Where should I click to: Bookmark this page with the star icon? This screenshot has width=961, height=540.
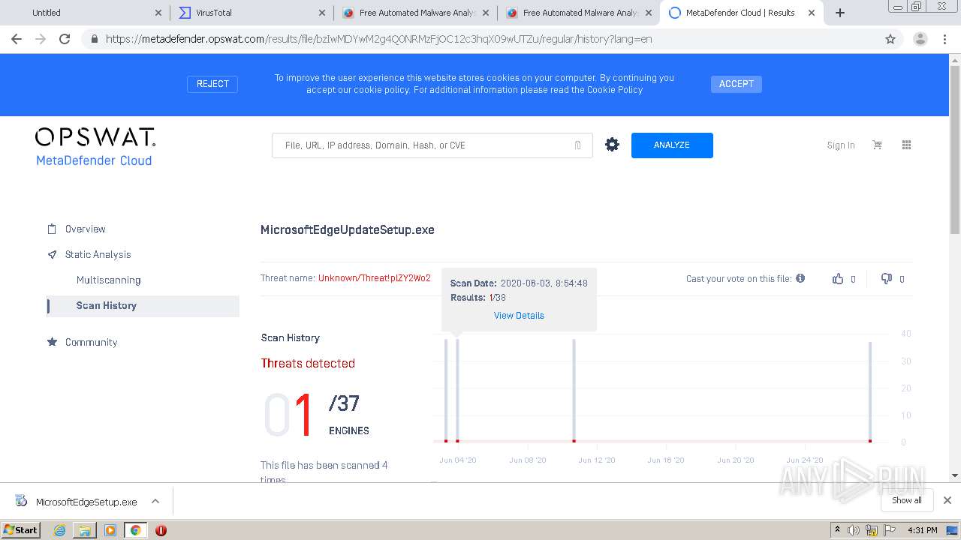coord(890,39)
